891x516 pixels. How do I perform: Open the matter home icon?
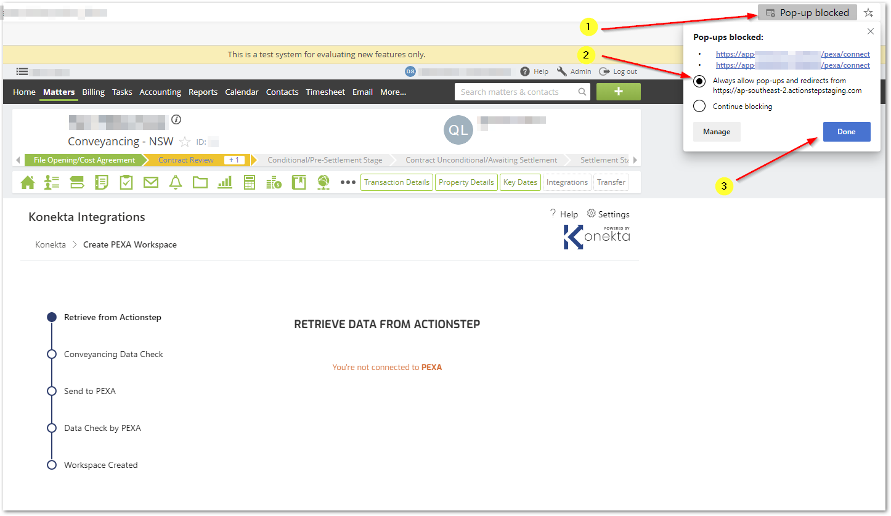click(x=28, y=182)
